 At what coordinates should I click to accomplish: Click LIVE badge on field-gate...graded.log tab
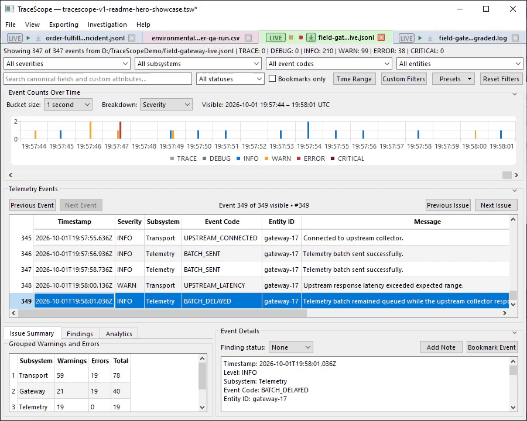[x=406, y=38]
